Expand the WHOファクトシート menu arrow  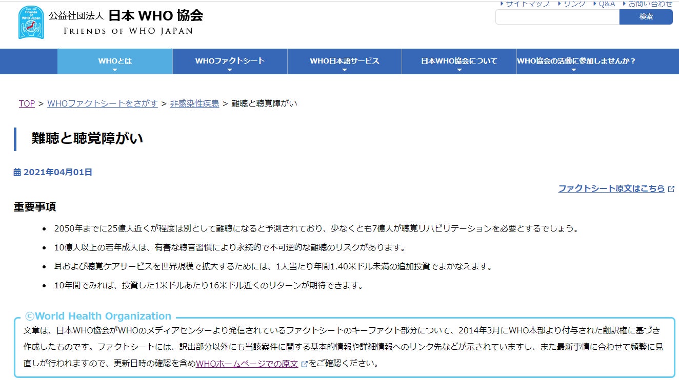pyautogui.click(x=230, y=70)
